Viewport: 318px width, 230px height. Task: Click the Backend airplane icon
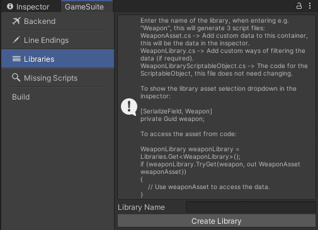[x=16, y=21]
